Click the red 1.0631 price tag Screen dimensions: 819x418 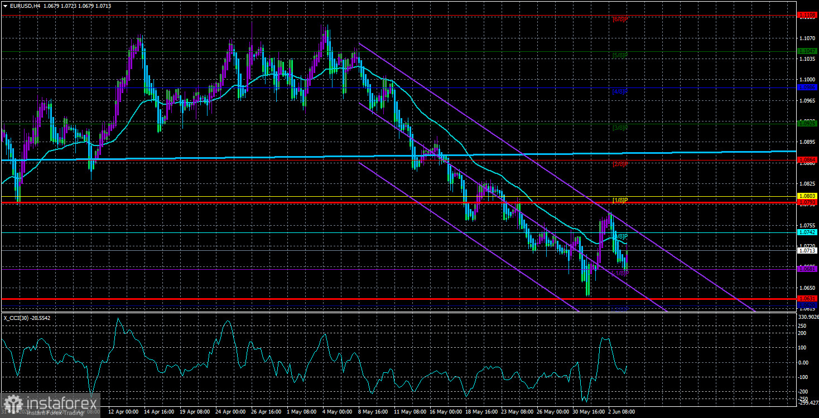pyautogui.click(x=807, y=299)
